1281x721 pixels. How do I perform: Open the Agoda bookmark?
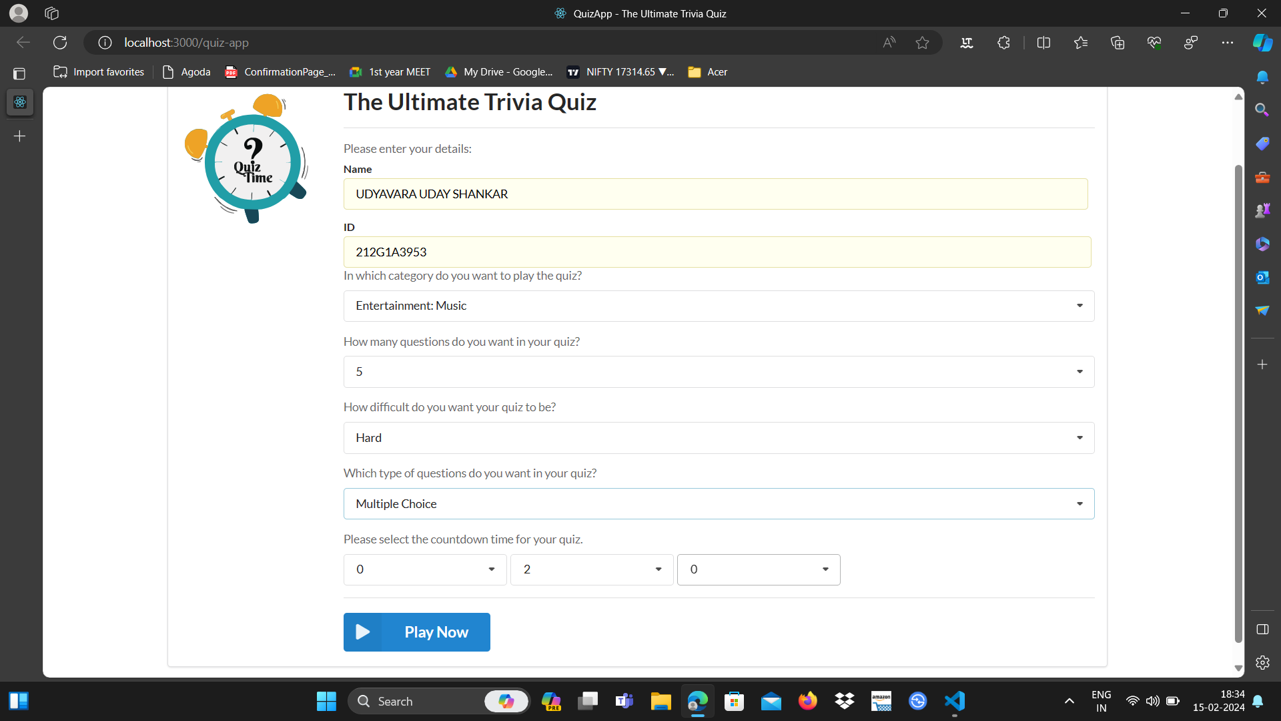click(187, 72)
